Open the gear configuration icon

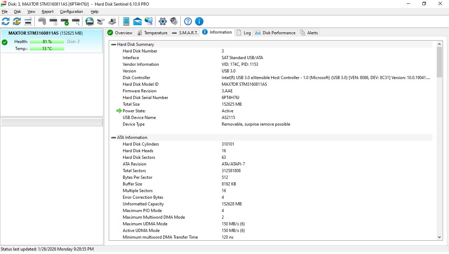coord(162,21)
